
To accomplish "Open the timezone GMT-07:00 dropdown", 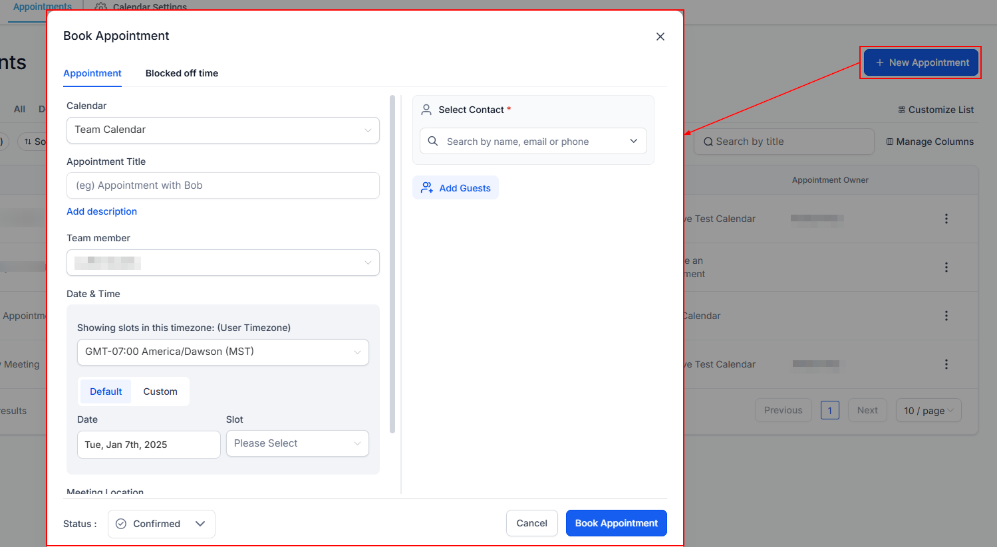I will 223,352.
